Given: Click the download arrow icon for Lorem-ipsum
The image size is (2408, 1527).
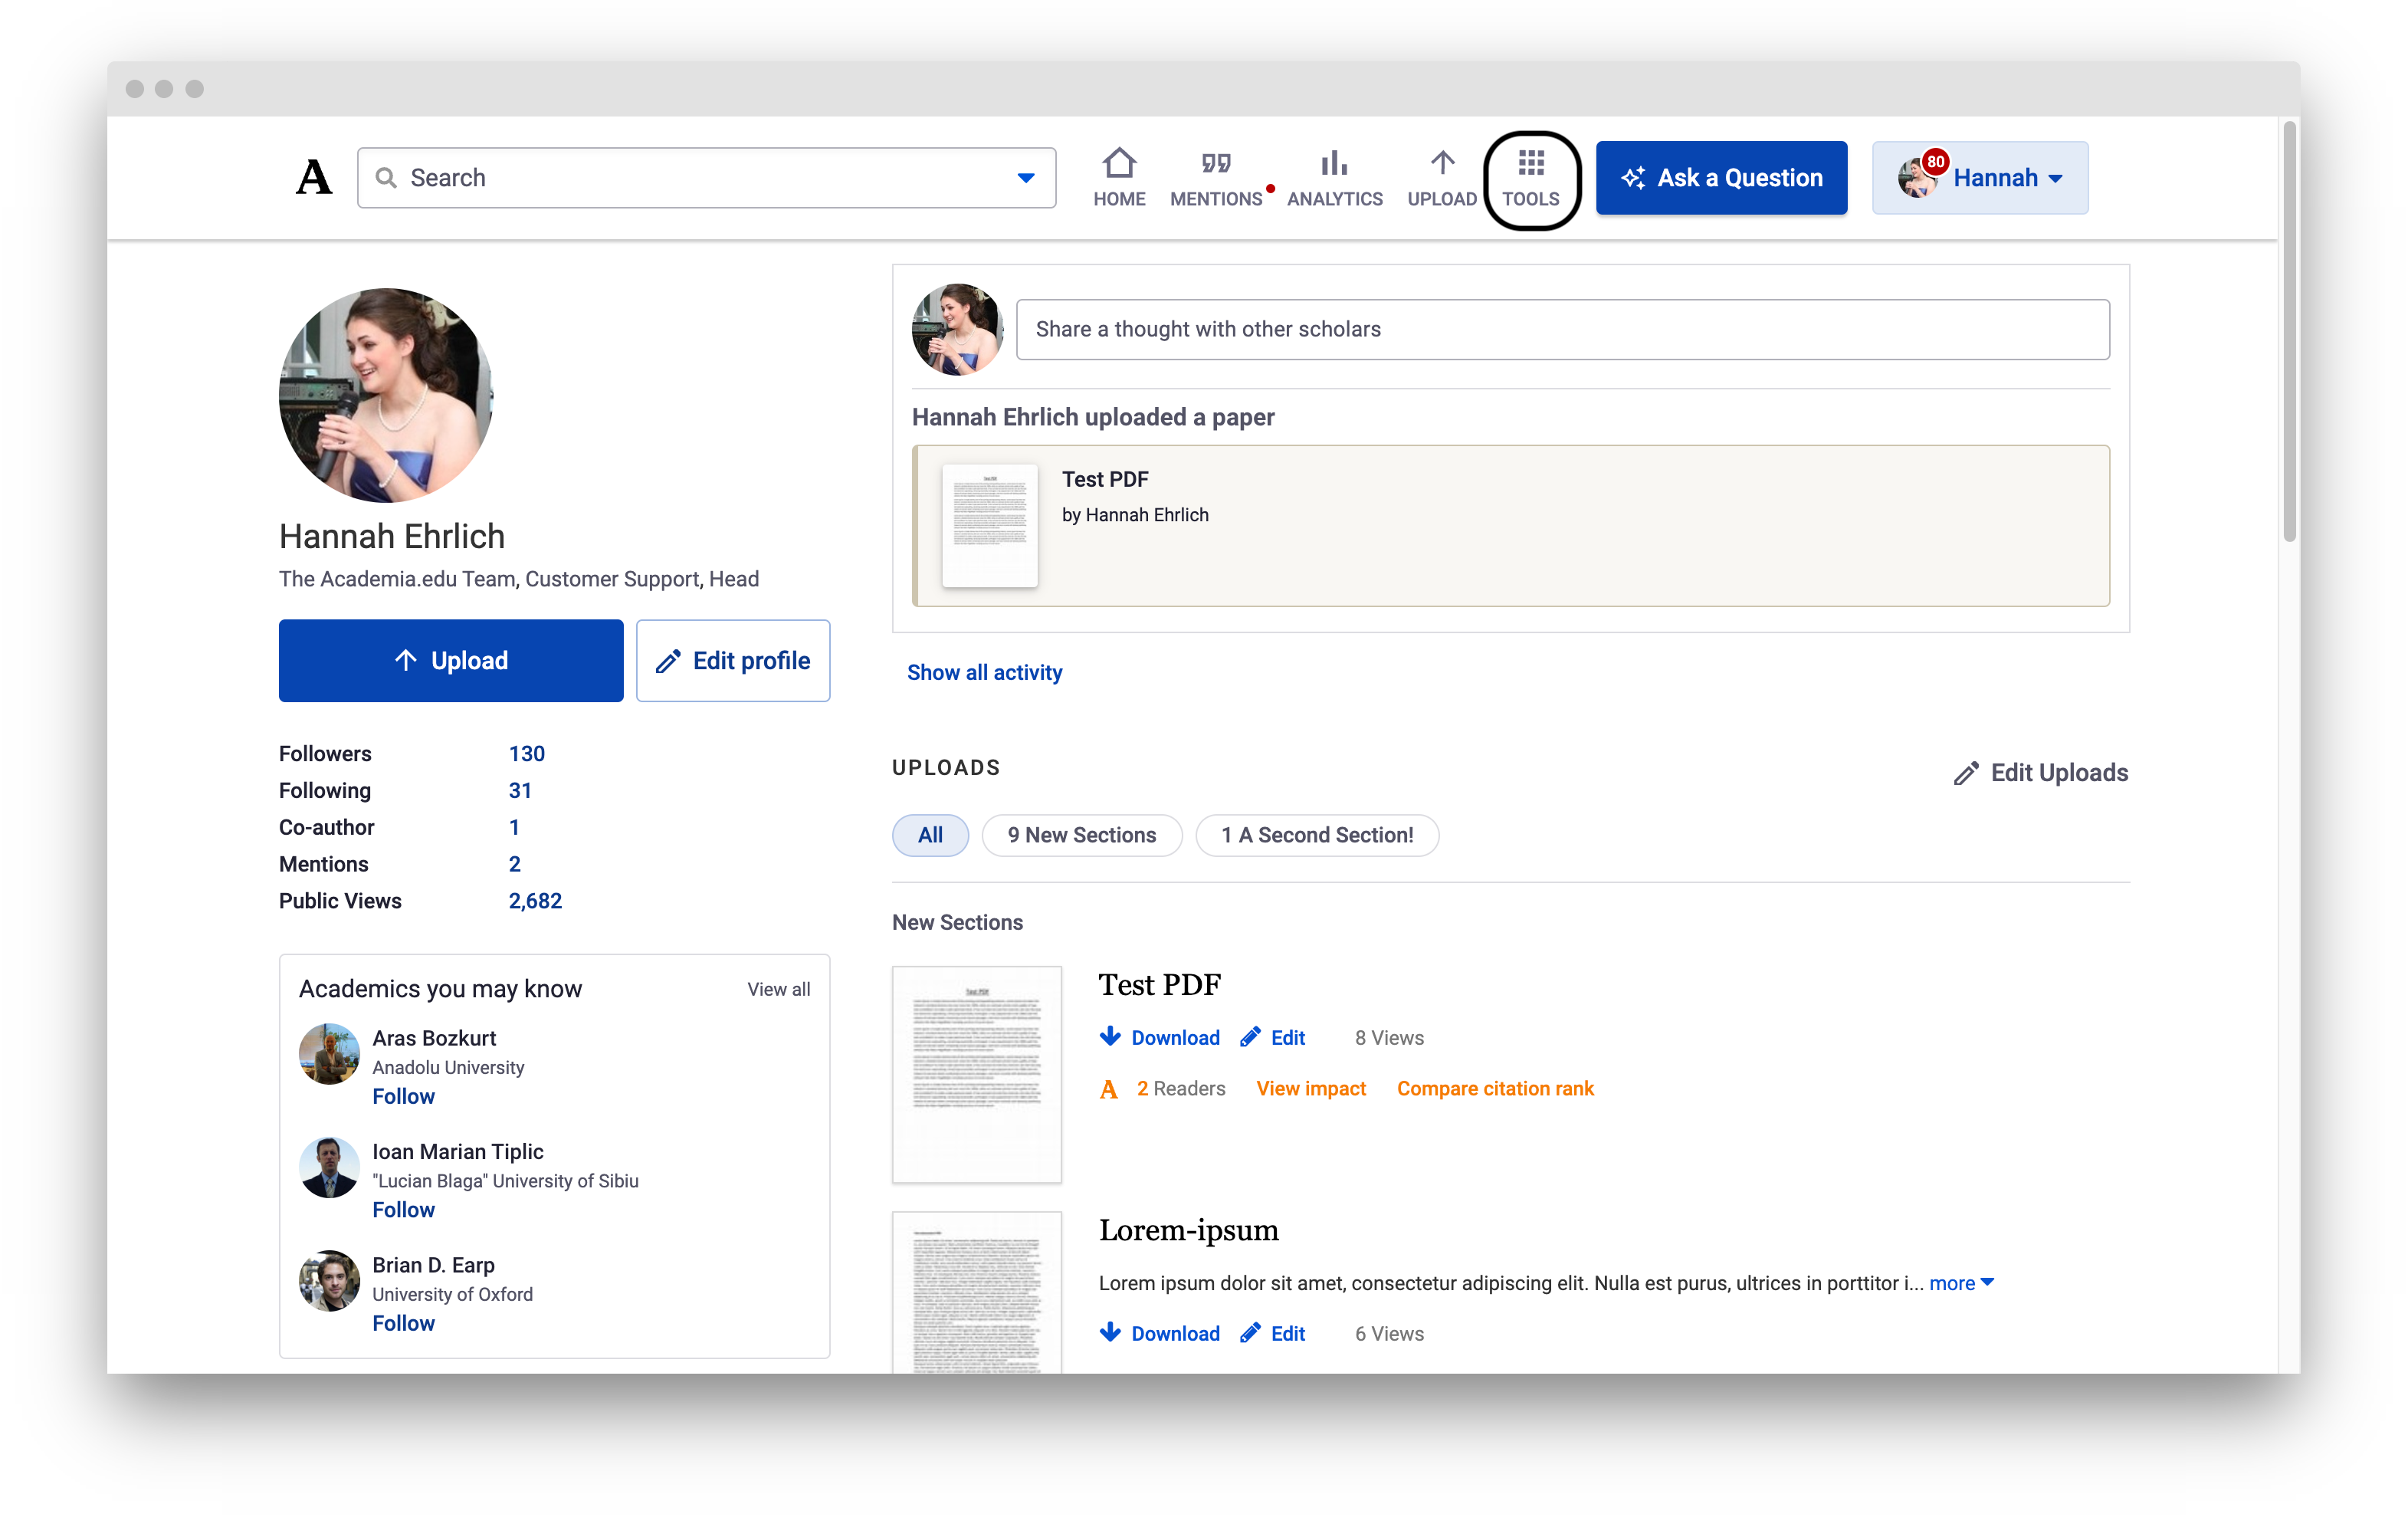Looking at the screenshot, I should tap(1110, 1332).
